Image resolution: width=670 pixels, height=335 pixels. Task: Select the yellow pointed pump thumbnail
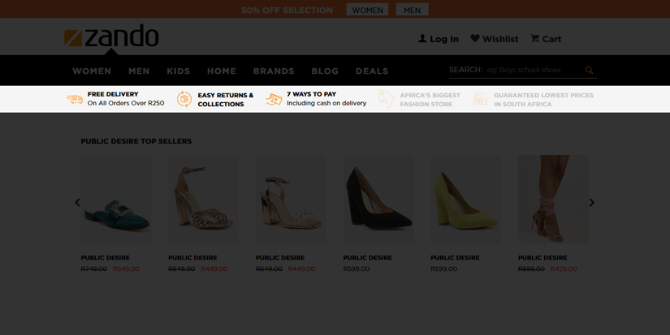click(x=466, y=200)
